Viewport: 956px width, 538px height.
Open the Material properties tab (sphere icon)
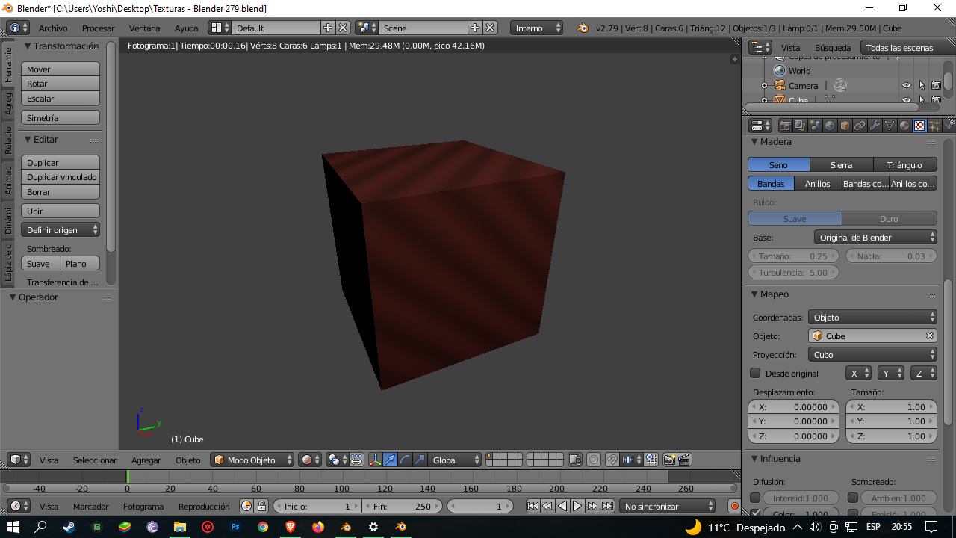[x=904, y=126]
